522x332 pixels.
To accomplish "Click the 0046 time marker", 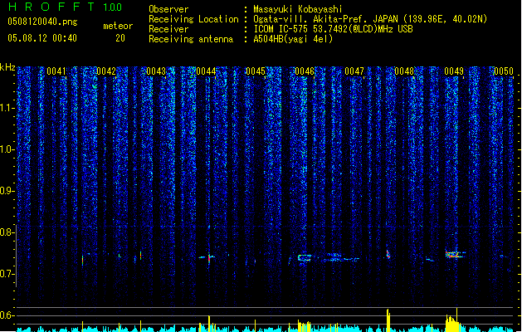I will [305, 71].
